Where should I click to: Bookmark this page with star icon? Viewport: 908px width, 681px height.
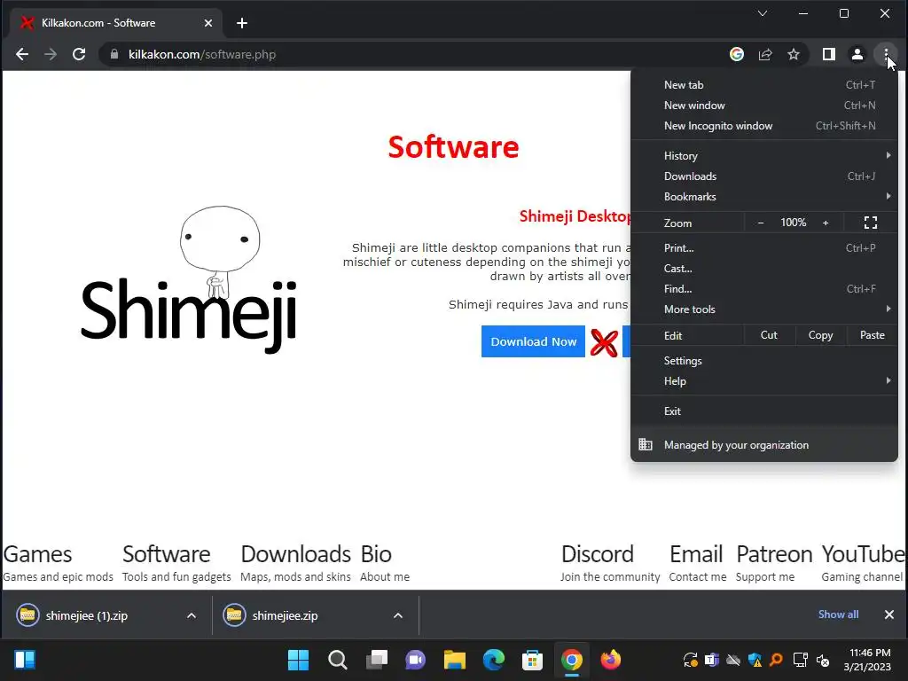794,54
